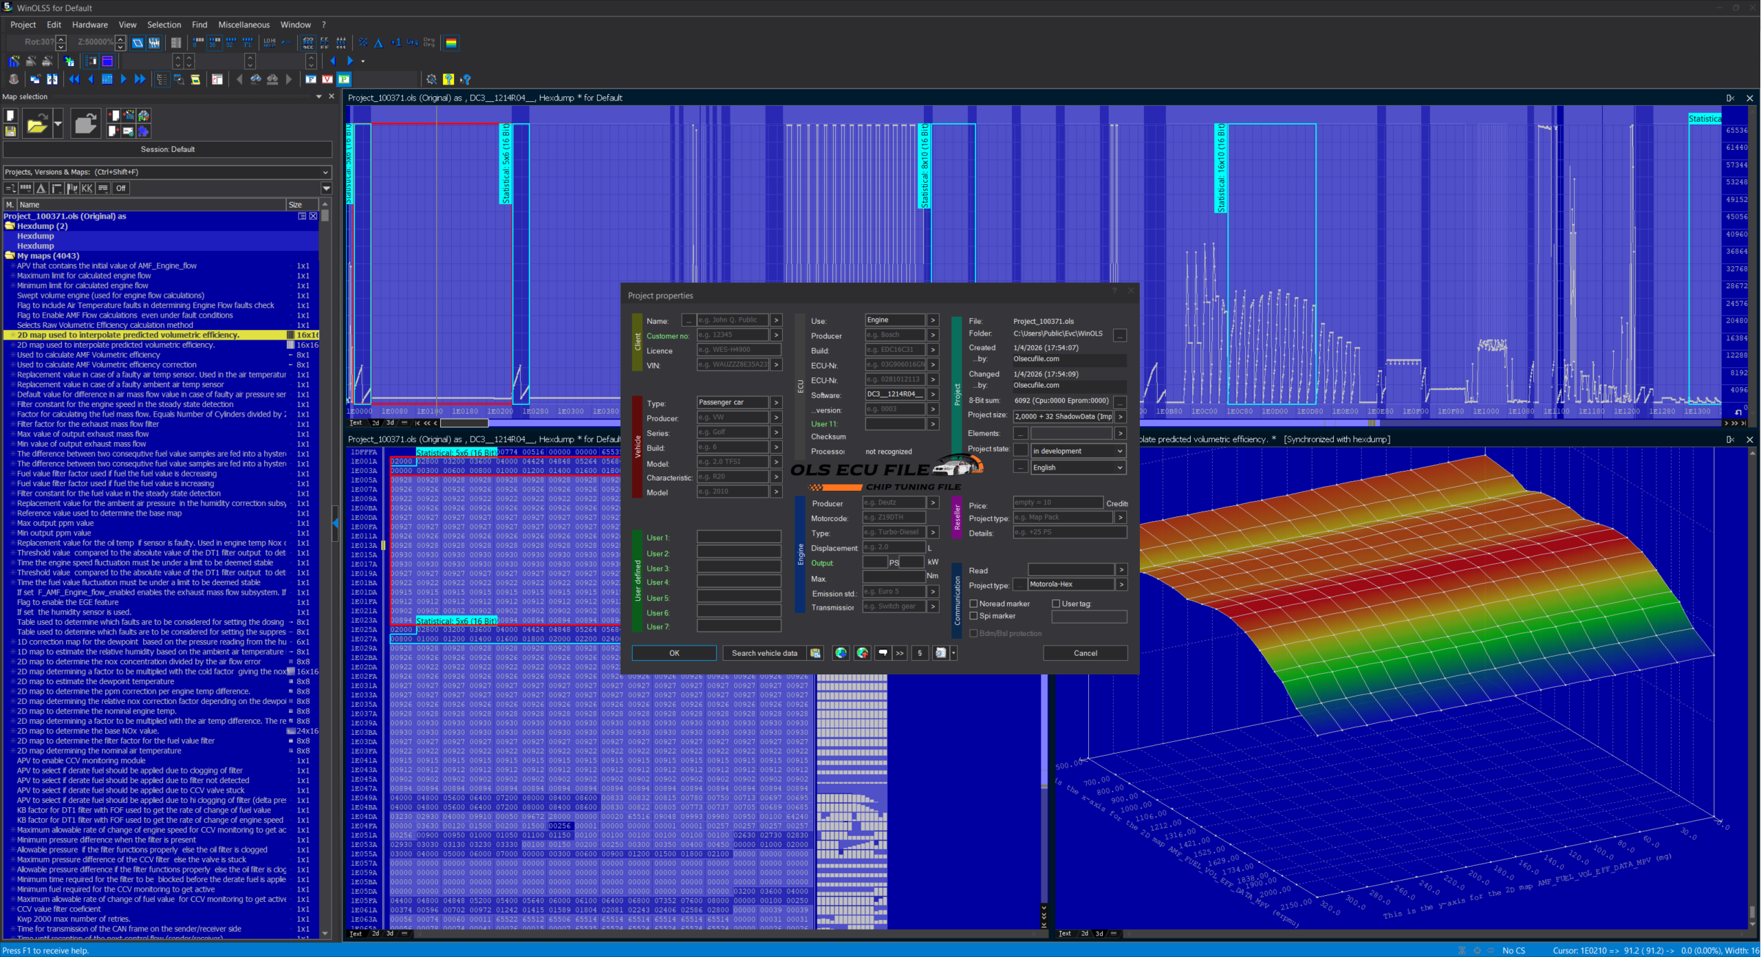Select the 16-bit display mode icon
Screen dimensions: 1761x957
pos(215,43)
